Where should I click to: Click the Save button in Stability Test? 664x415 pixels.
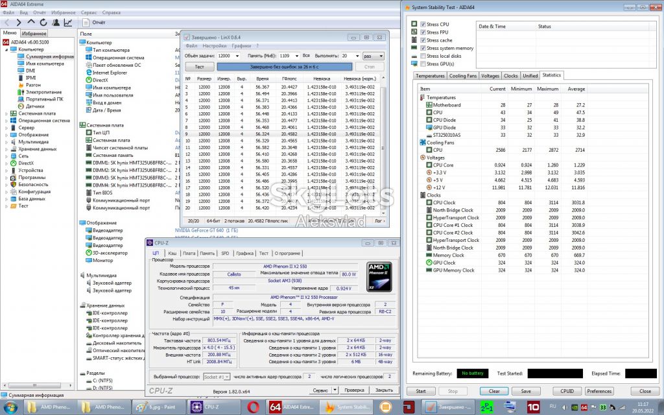[x=526, y=391]
